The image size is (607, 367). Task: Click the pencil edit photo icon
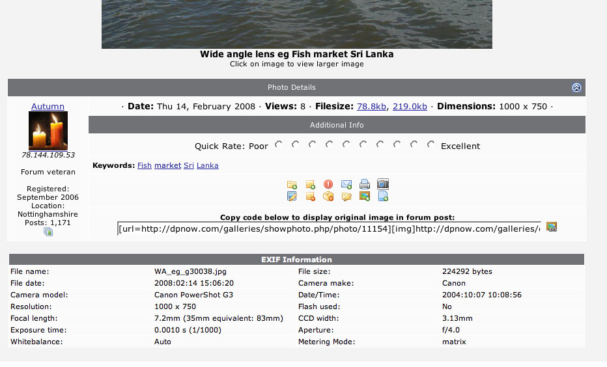[x=292, y=197]
